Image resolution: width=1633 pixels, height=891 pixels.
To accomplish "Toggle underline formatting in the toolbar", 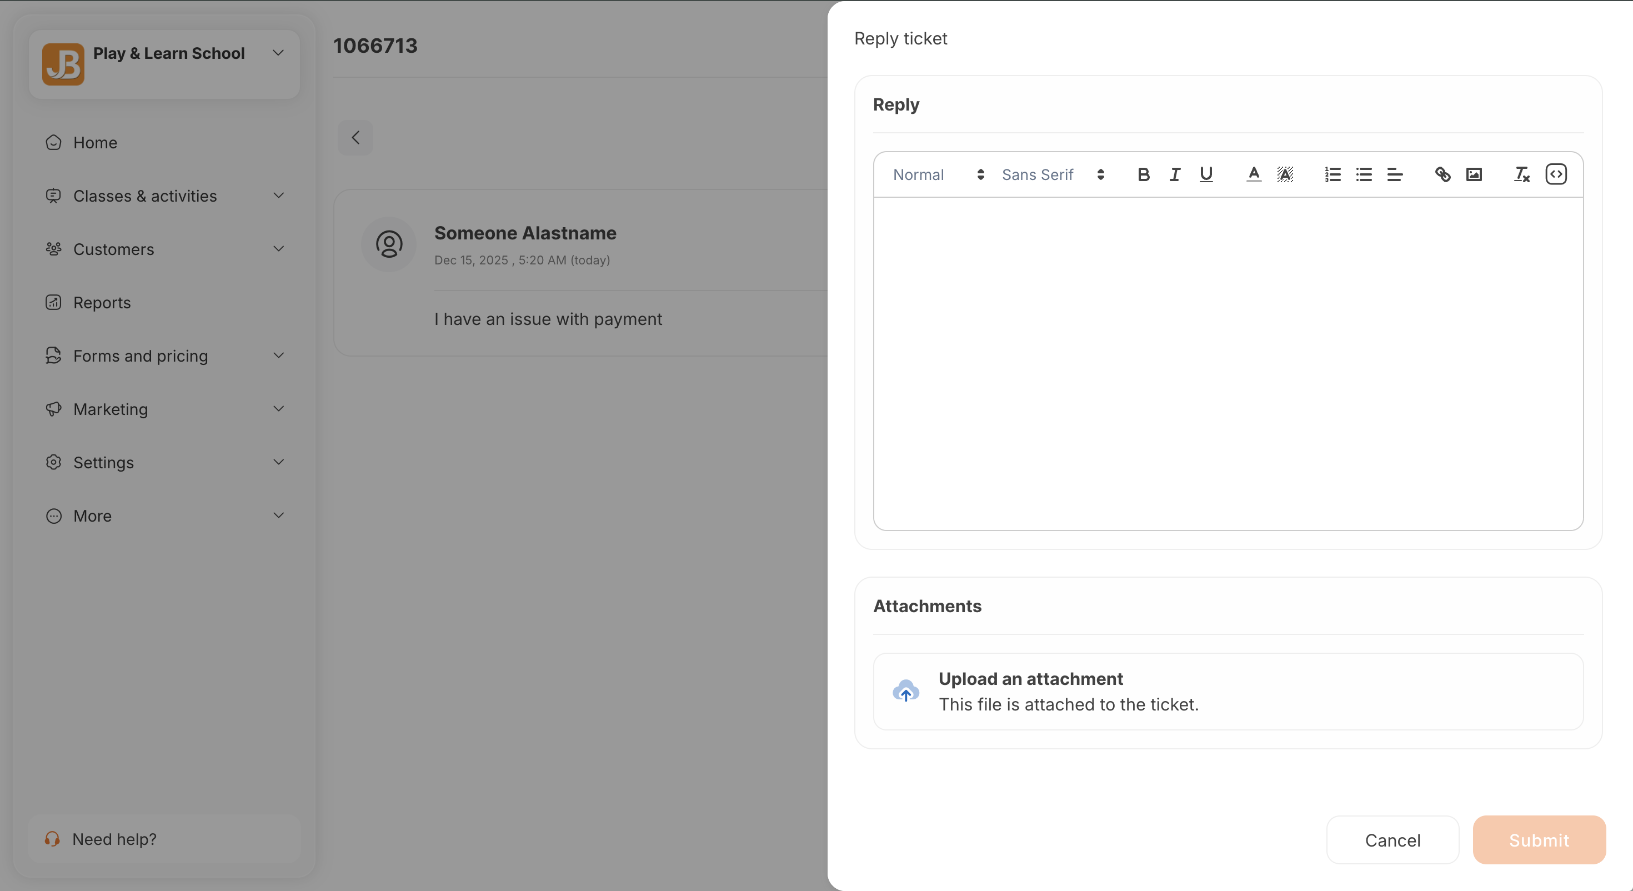I will click(1206, 174).
